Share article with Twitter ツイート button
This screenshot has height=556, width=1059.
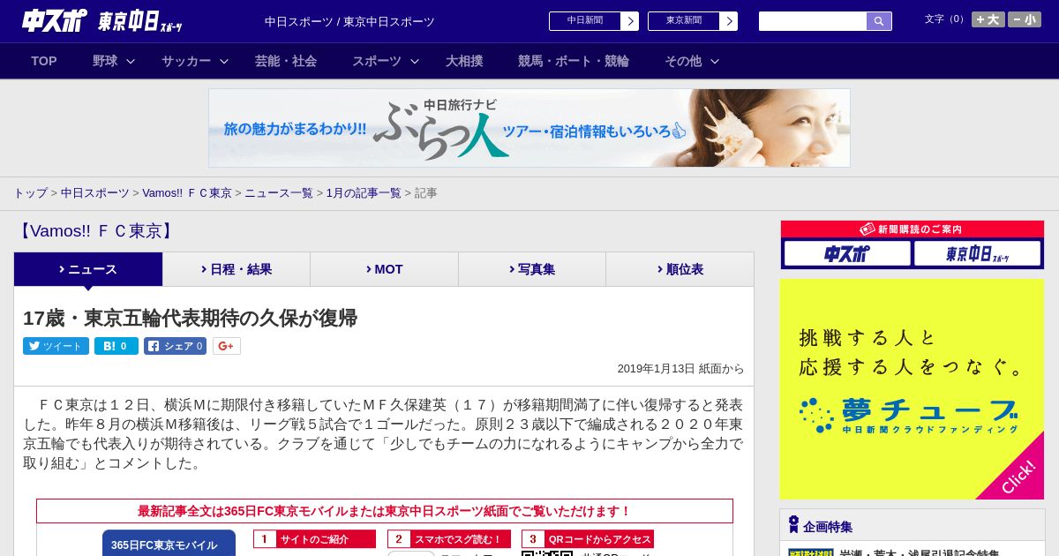coord(56,346)
